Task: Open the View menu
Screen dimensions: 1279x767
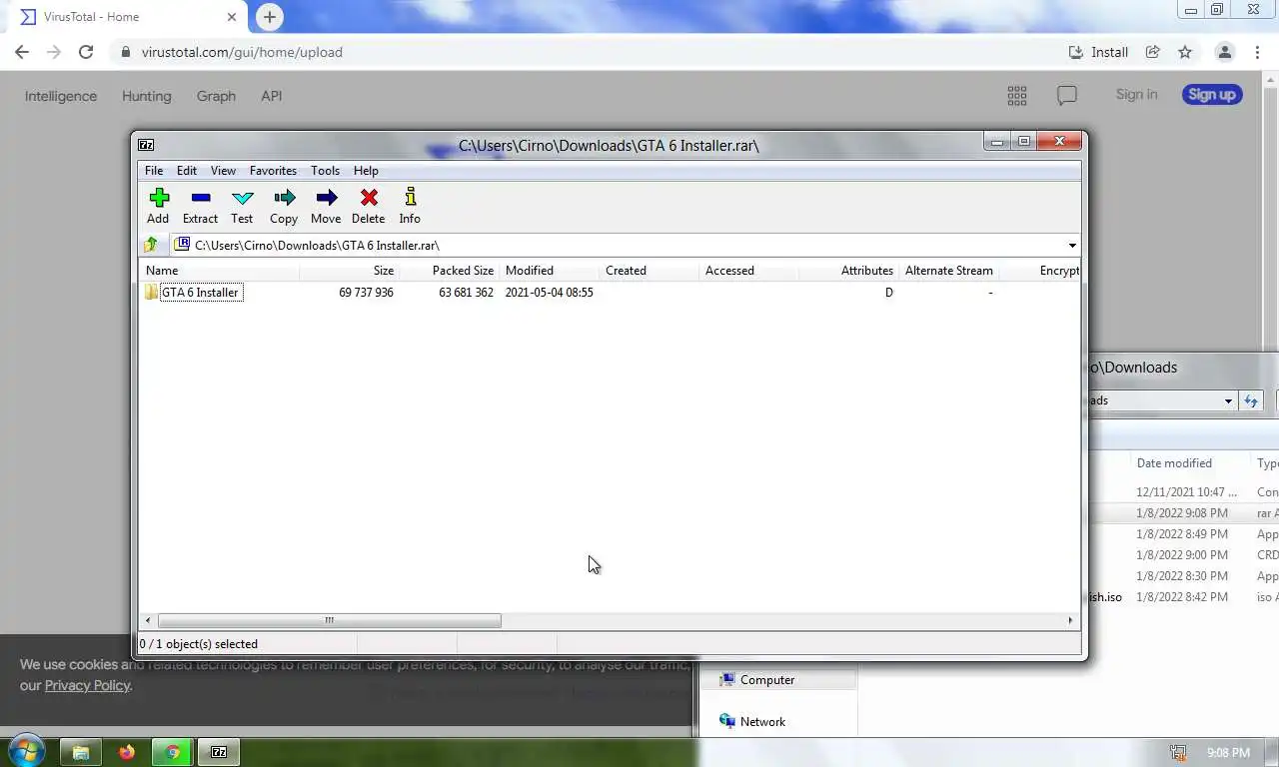Action: (223, 171)
